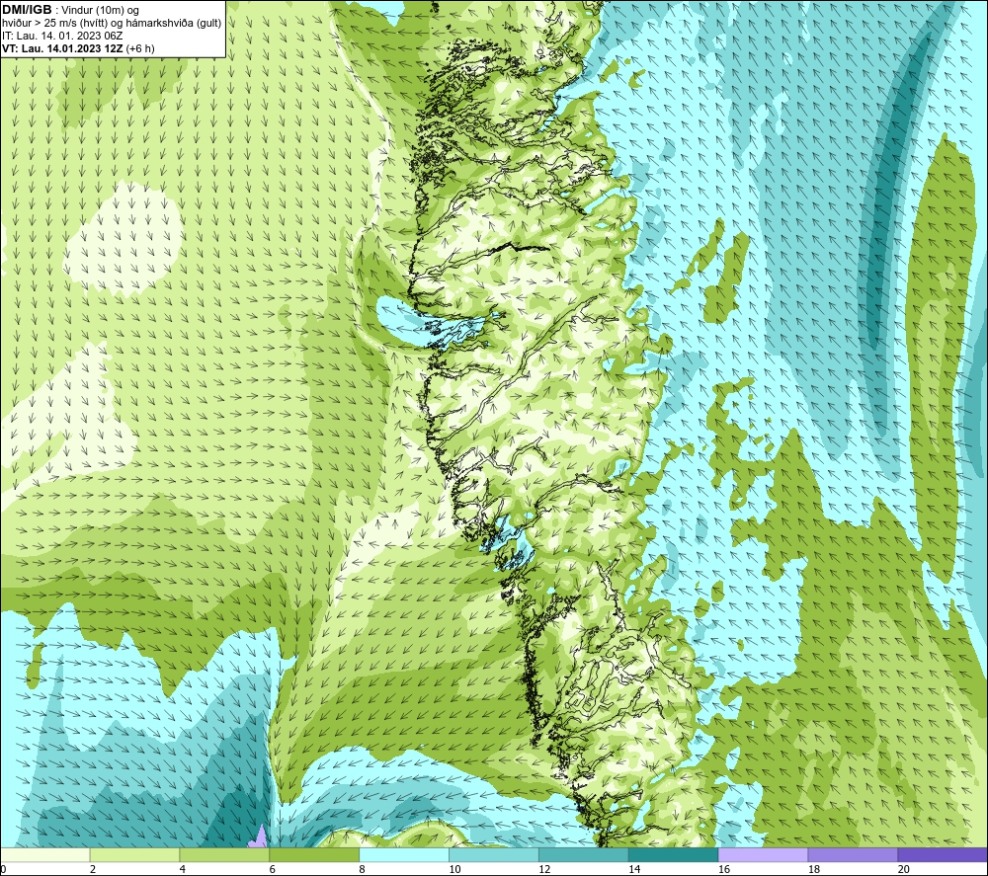
Task: Click the legend scale label '4'
Action: tap(182, 869)
